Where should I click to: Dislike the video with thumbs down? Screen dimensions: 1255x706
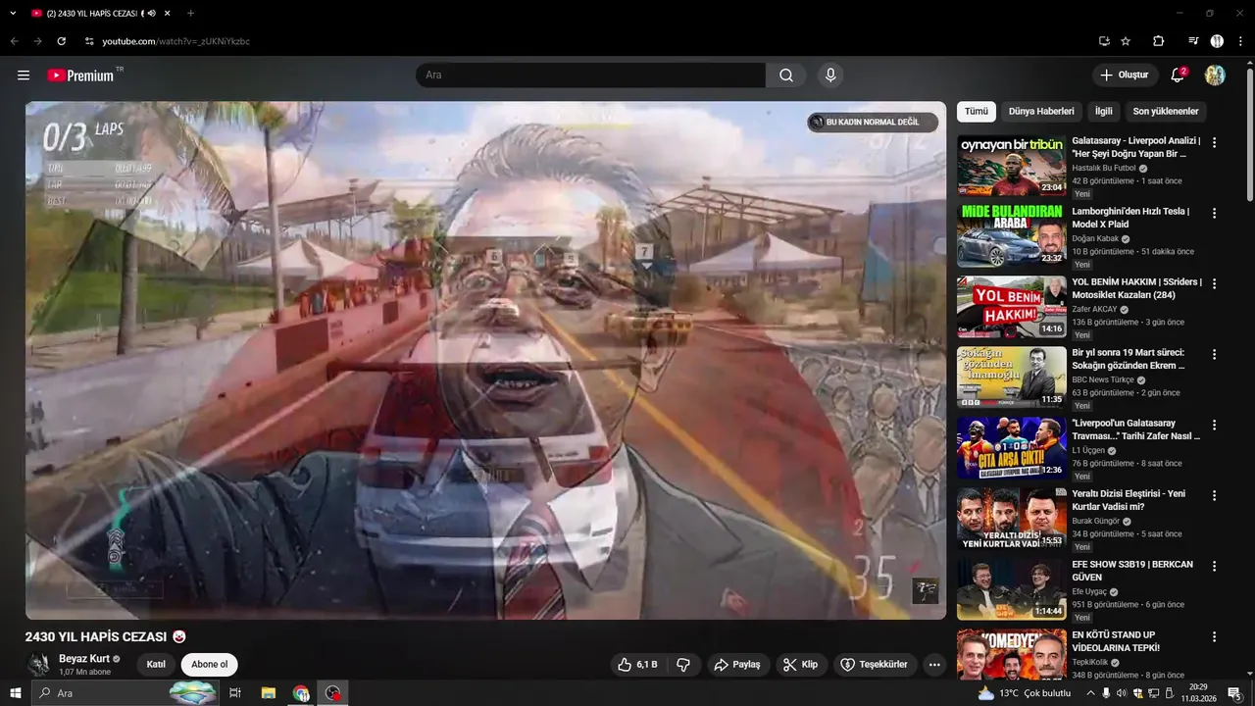click(x=683, y=665)
